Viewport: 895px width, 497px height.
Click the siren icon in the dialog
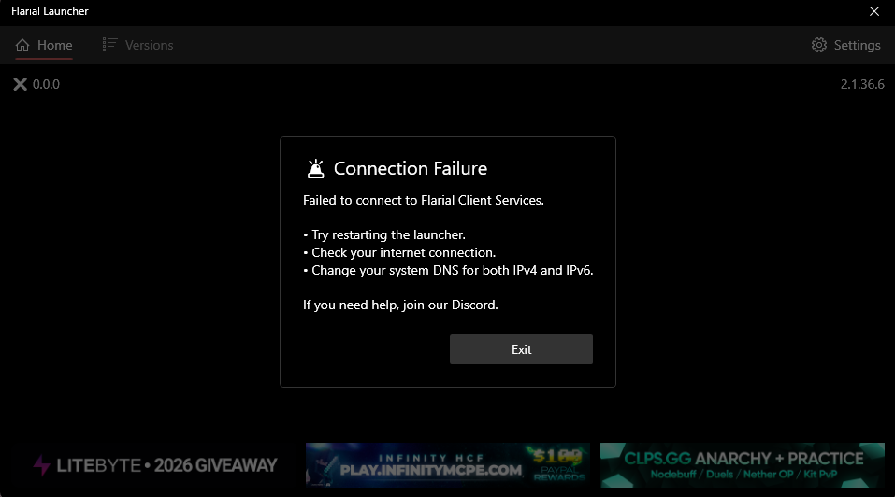tap(316, 169)
